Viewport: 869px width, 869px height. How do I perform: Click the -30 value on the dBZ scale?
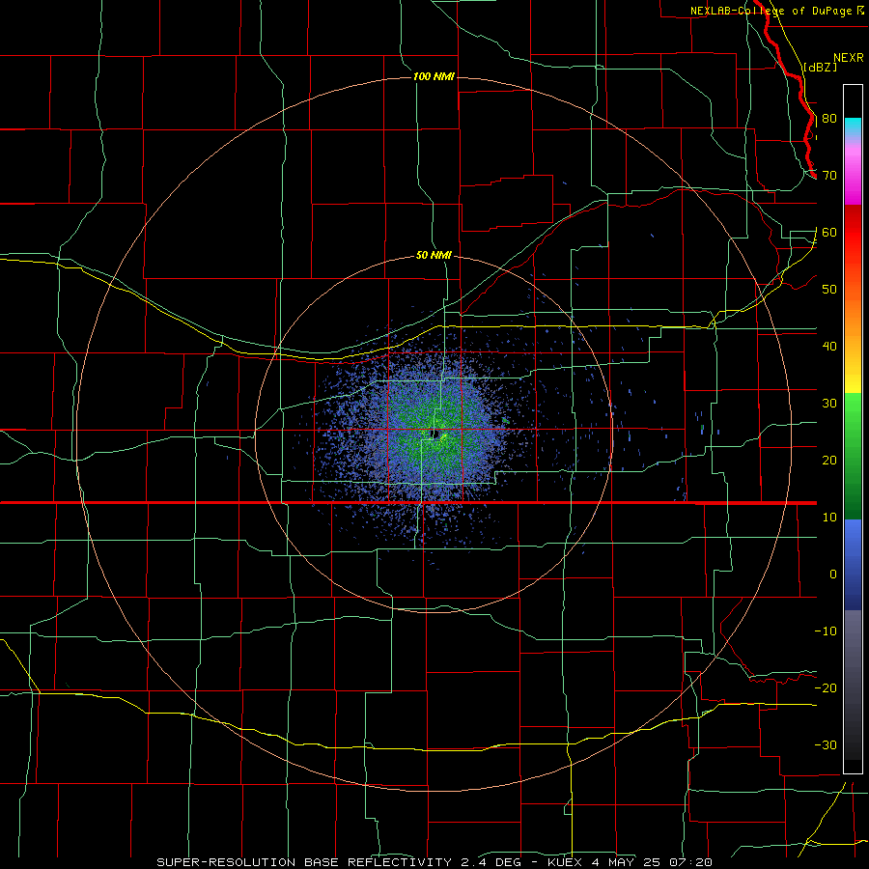pos(826,745)
